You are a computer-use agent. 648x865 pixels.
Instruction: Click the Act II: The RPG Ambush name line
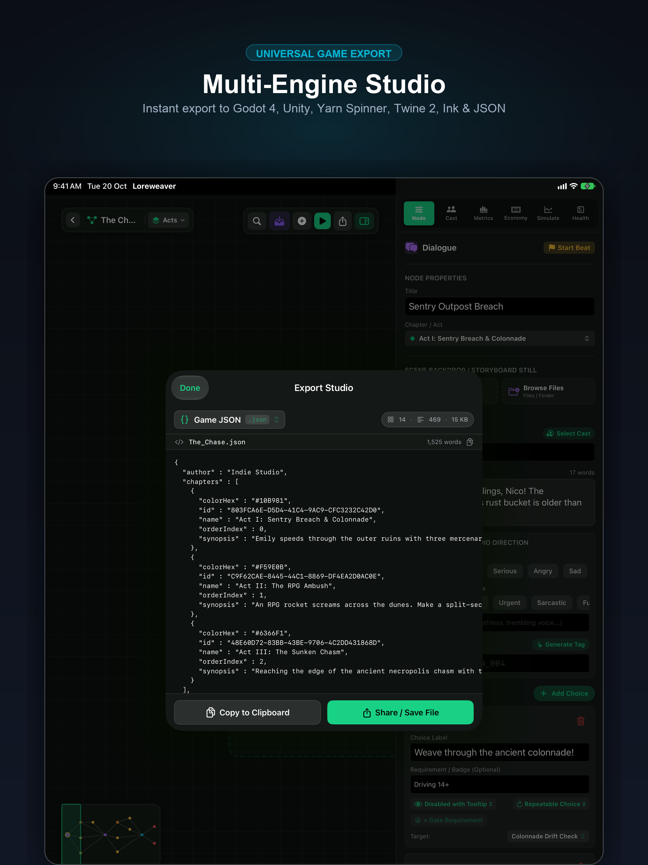(x=267, y=586)
